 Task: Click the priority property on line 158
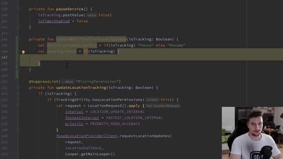pos(74,124)
